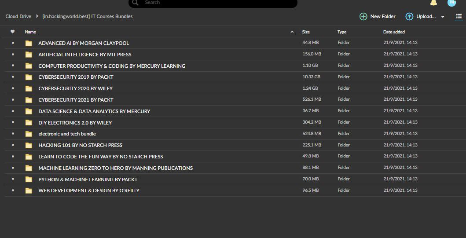Click folder icon for PYTHON & MACHINE LEARNING BY PACKT
This screenshot has height=238, width=466.
29,179
